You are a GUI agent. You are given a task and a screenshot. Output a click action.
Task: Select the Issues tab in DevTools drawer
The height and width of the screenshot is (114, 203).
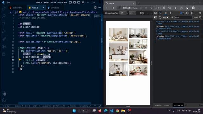pos(167,105)
